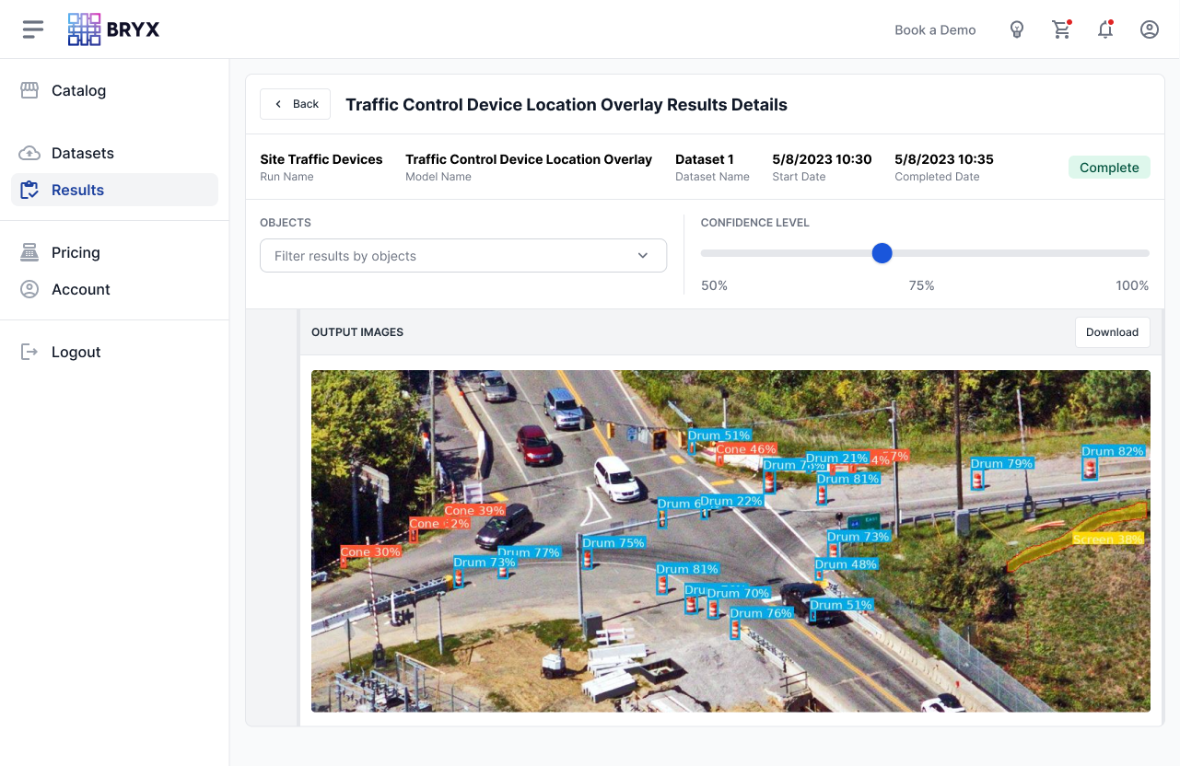The image size is (1180, 766).
Task: Click the Complete status badge
Action: [x=1109, y=168]
